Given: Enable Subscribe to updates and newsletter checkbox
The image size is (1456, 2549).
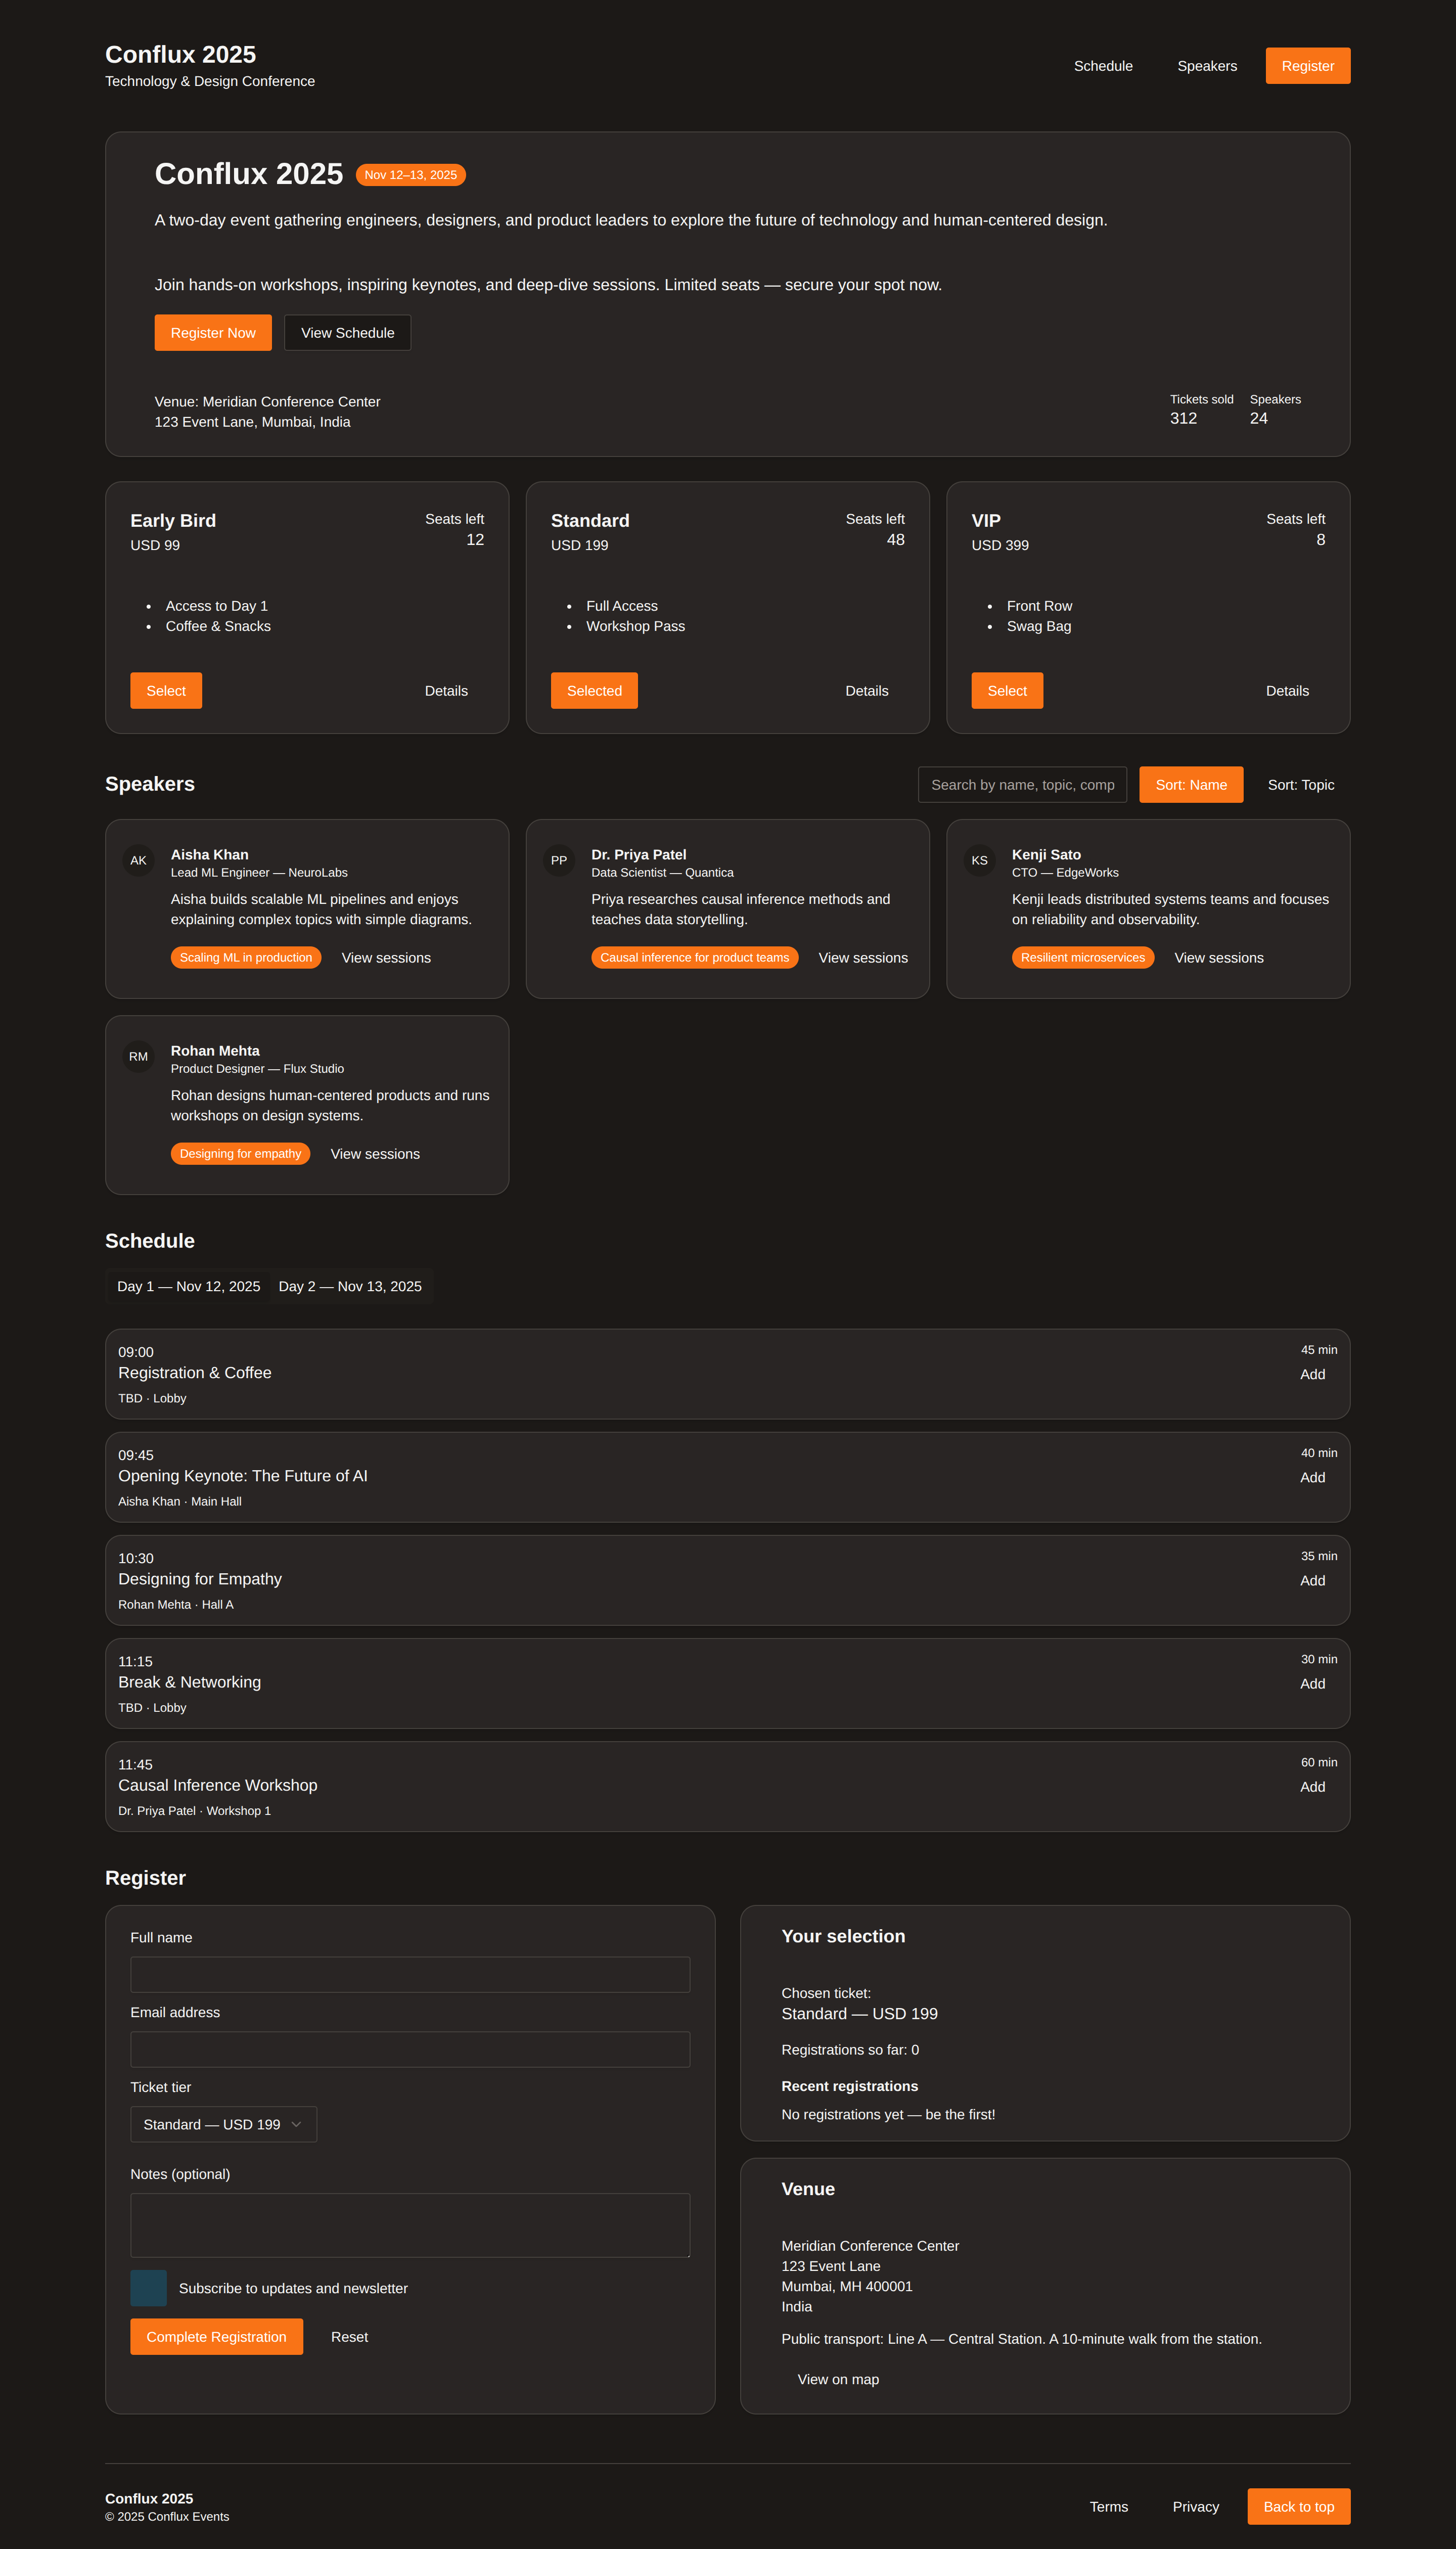Looking at the screenshot, I should [149, 2288].
